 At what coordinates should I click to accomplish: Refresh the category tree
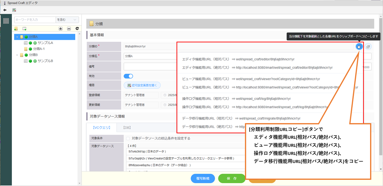[77, 28]
